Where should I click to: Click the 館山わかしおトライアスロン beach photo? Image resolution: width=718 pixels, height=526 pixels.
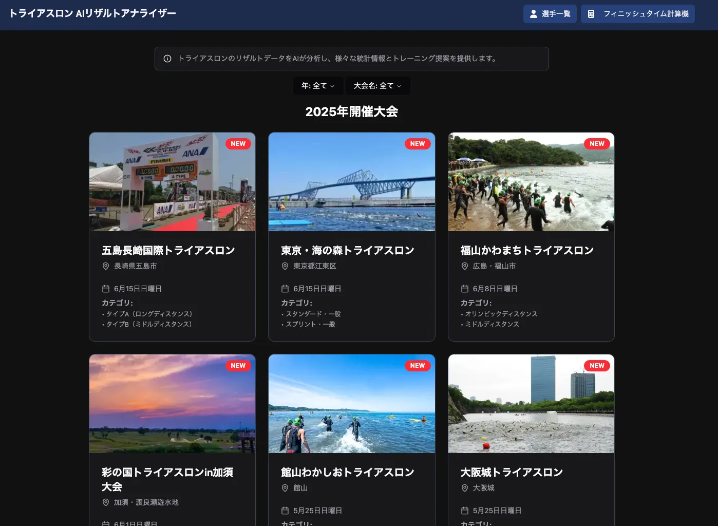351,404
